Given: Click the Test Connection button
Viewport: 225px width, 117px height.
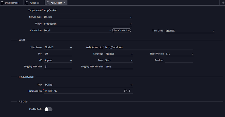Looking at the screenshot, I should click(x=122, y=30).
